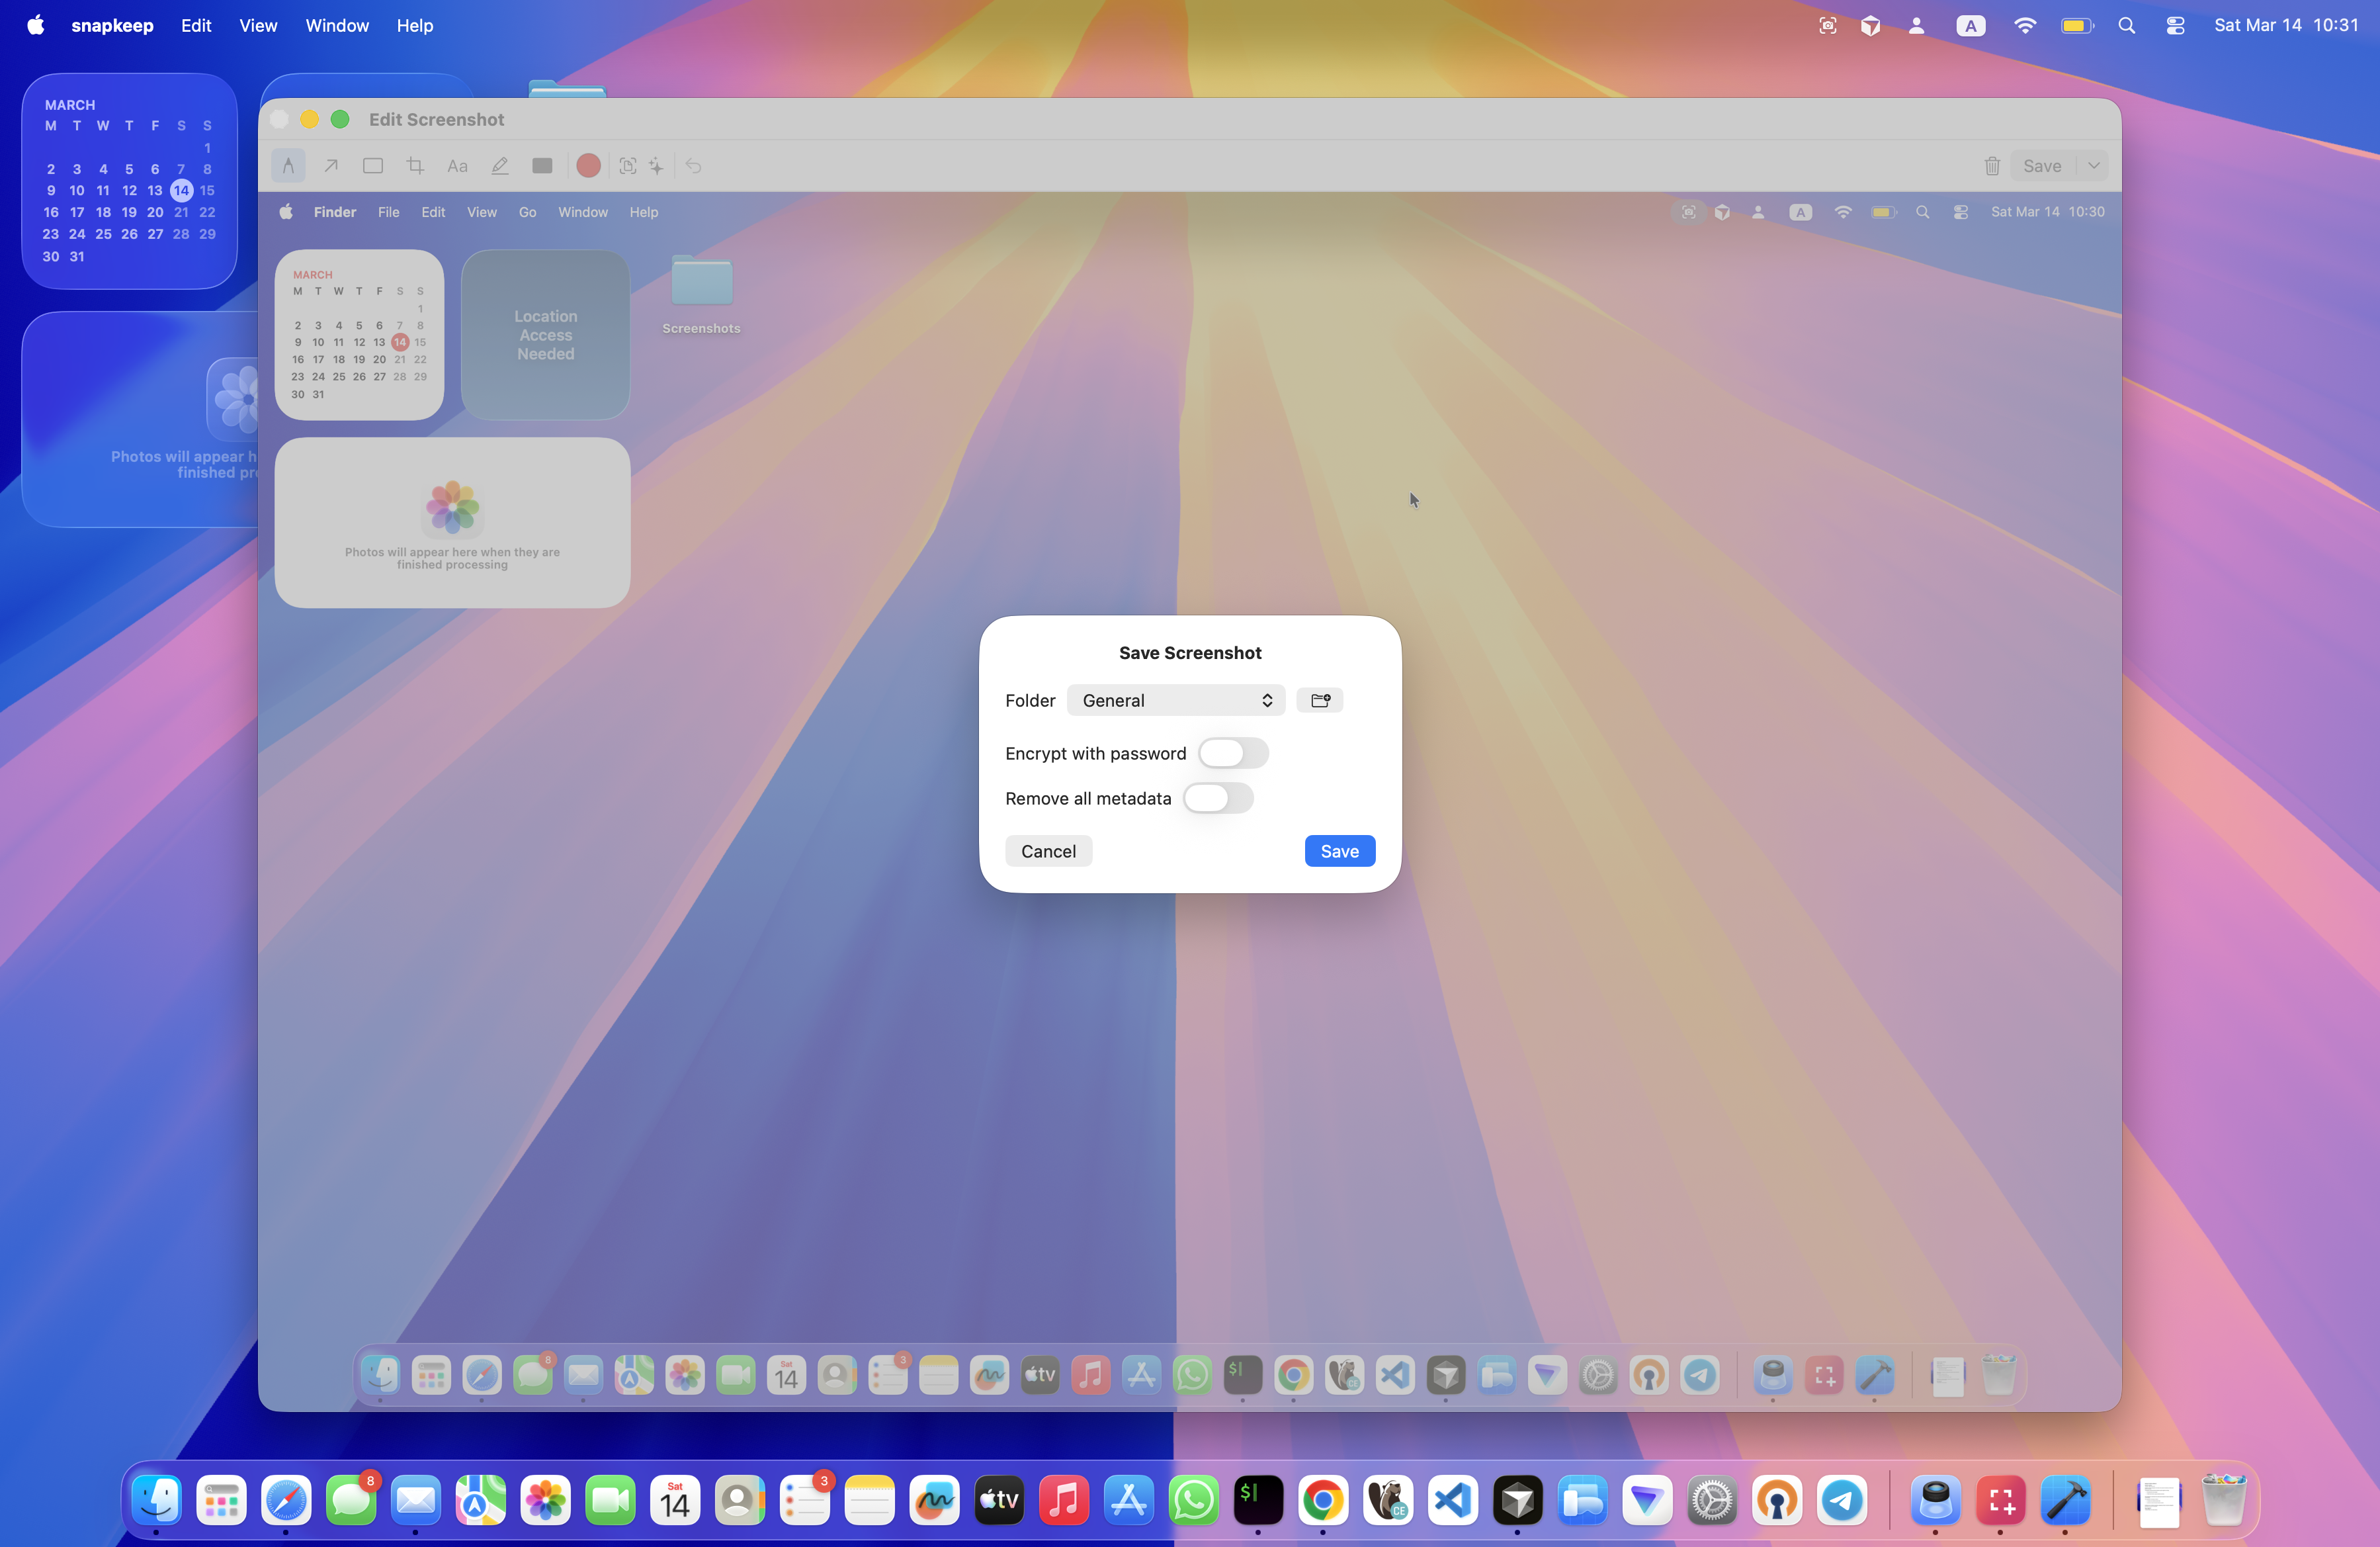Open Spotlight search in the menu bar

[x=2127, y=26]
